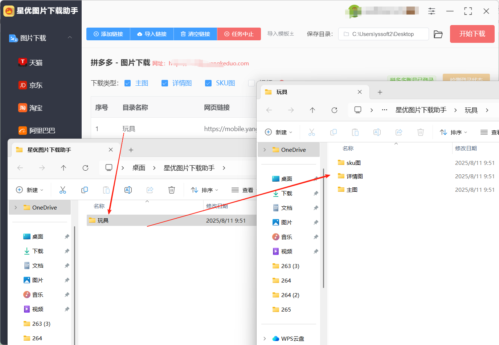This screenshot has height=345, width=499.
Task: Click the 玩具 explorer window tab
Action: [314, 92]
